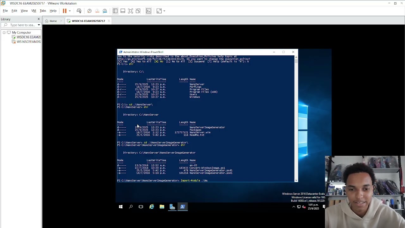This screenshot has height=228, width=405.
Task: Close the Library panel
Action: coord(39,19)
